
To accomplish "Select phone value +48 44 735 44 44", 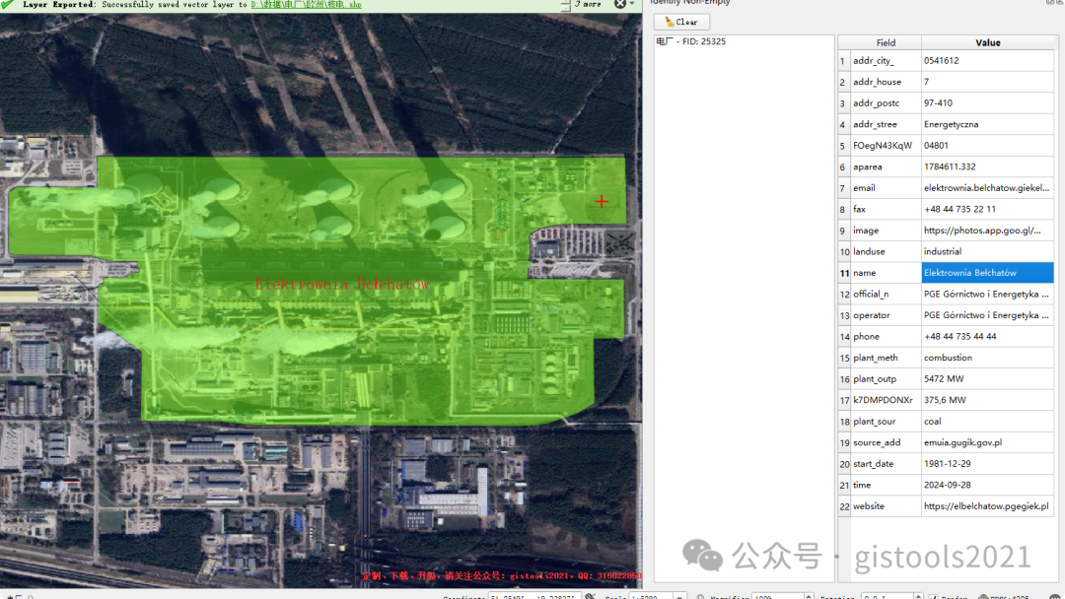I will tap(987, 337).
